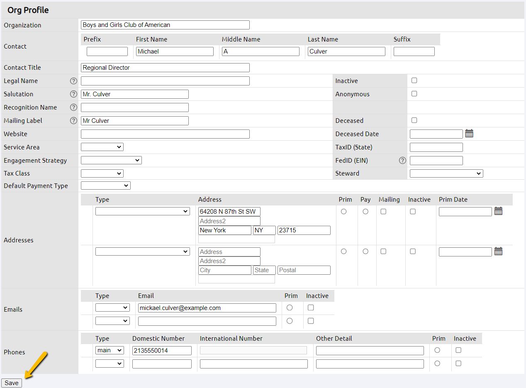Click city field containing New York

click(x=225, y=230)
